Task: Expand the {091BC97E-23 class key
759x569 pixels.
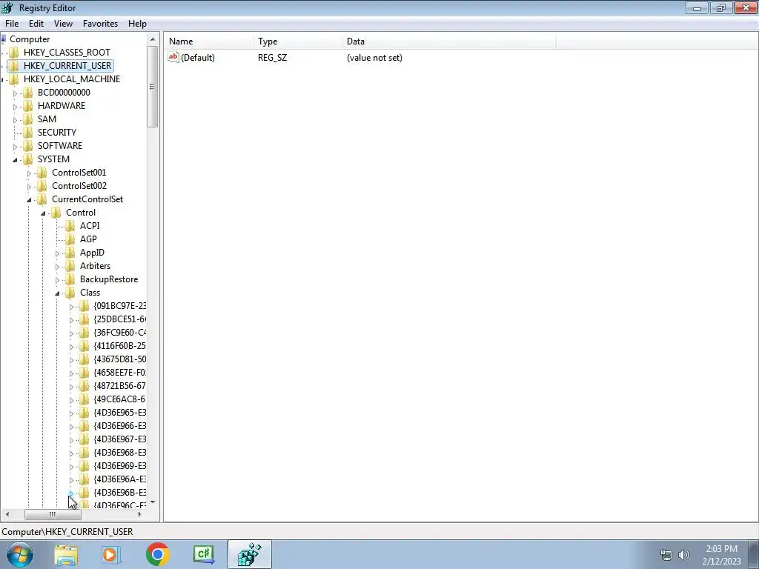Action: [71, 307]
